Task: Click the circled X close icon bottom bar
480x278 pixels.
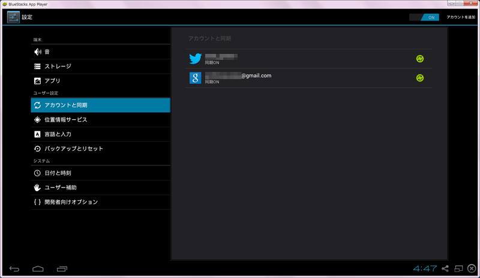Action: pos(472,268)
